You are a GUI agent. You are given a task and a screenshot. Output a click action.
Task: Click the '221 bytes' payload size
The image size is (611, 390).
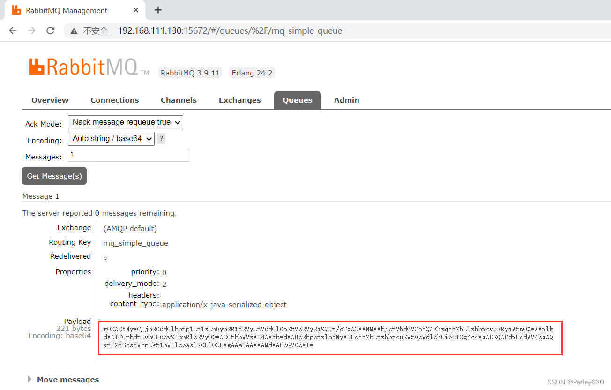coord(74,329)
